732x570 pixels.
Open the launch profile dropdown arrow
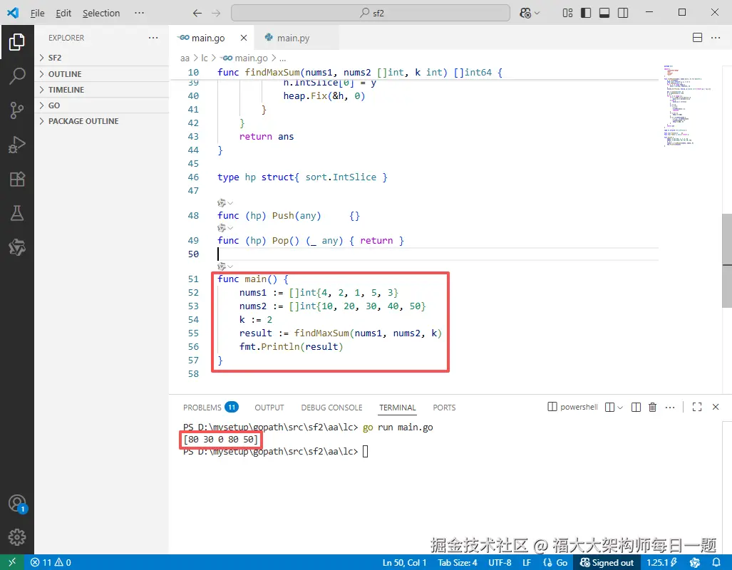[x=620, y=408]
